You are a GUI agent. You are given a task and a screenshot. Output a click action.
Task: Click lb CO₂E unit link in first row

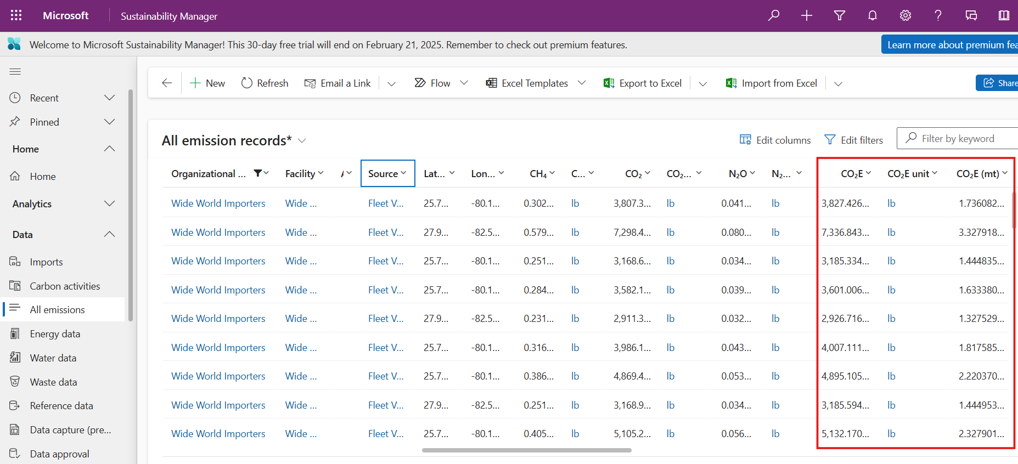(x=891, y=203)
